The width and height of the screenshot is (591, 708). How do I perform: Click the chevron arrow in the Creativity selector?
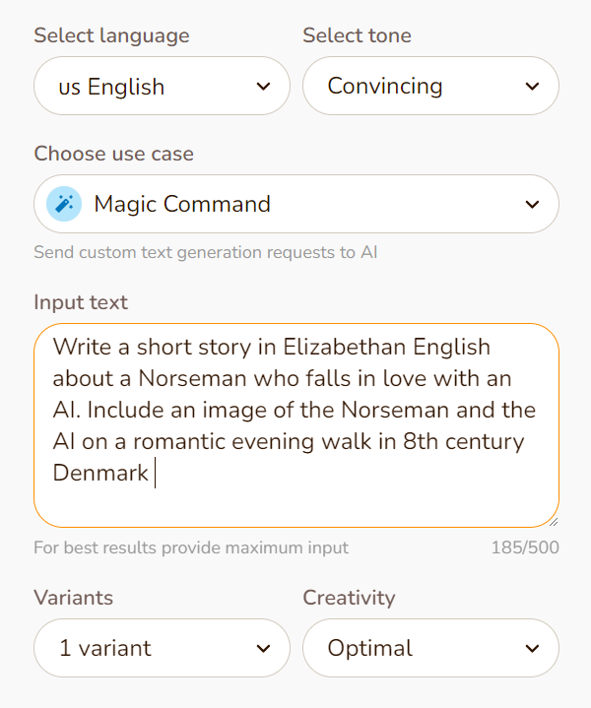532,648
